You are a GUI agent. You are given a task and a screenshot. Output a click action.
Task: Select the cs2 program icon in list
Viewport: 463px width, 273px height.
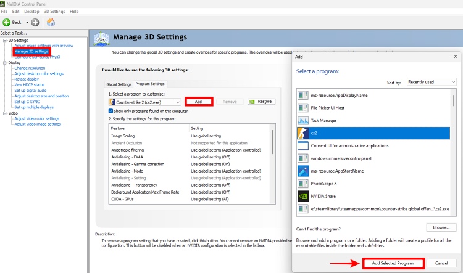click(x=303, y=132)
